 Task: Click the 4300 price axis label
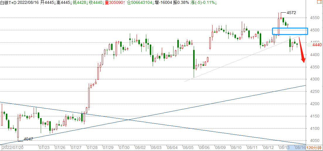314,79
